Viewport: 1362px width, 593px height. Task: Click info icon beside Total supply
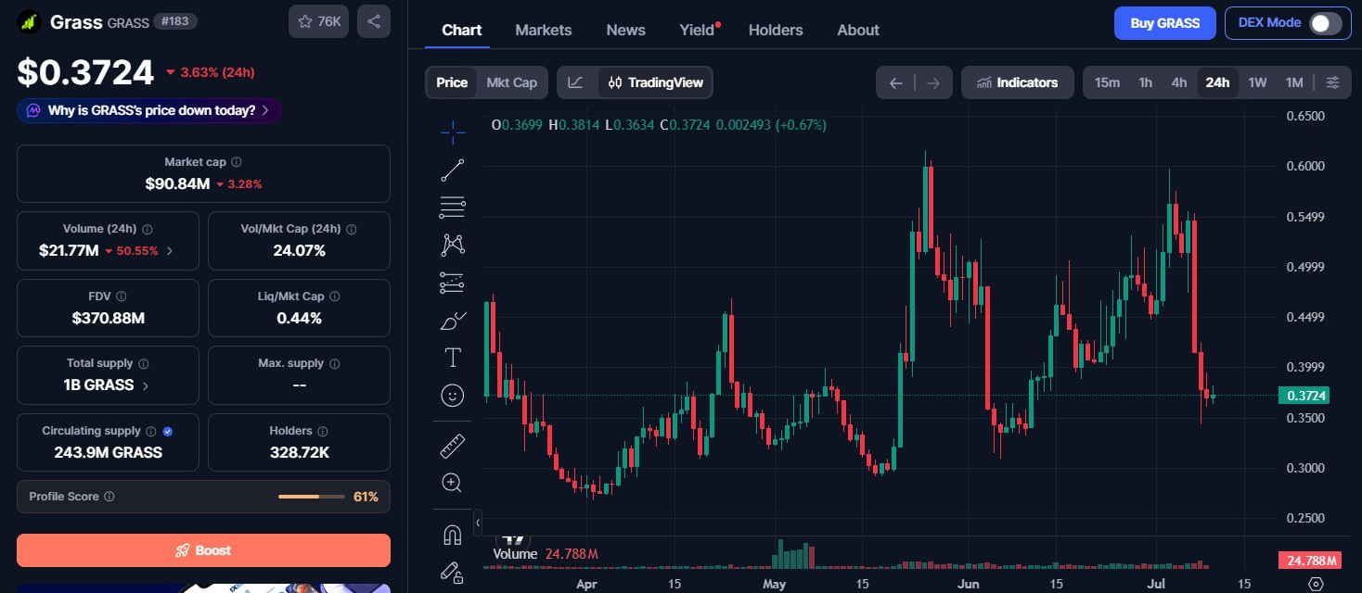pos(144,363)
